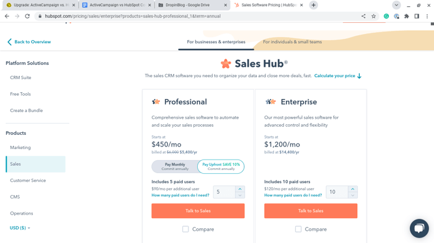This screenshot has width=434, height=243.
Task: Select Marketing under Products
Action: 20,147
